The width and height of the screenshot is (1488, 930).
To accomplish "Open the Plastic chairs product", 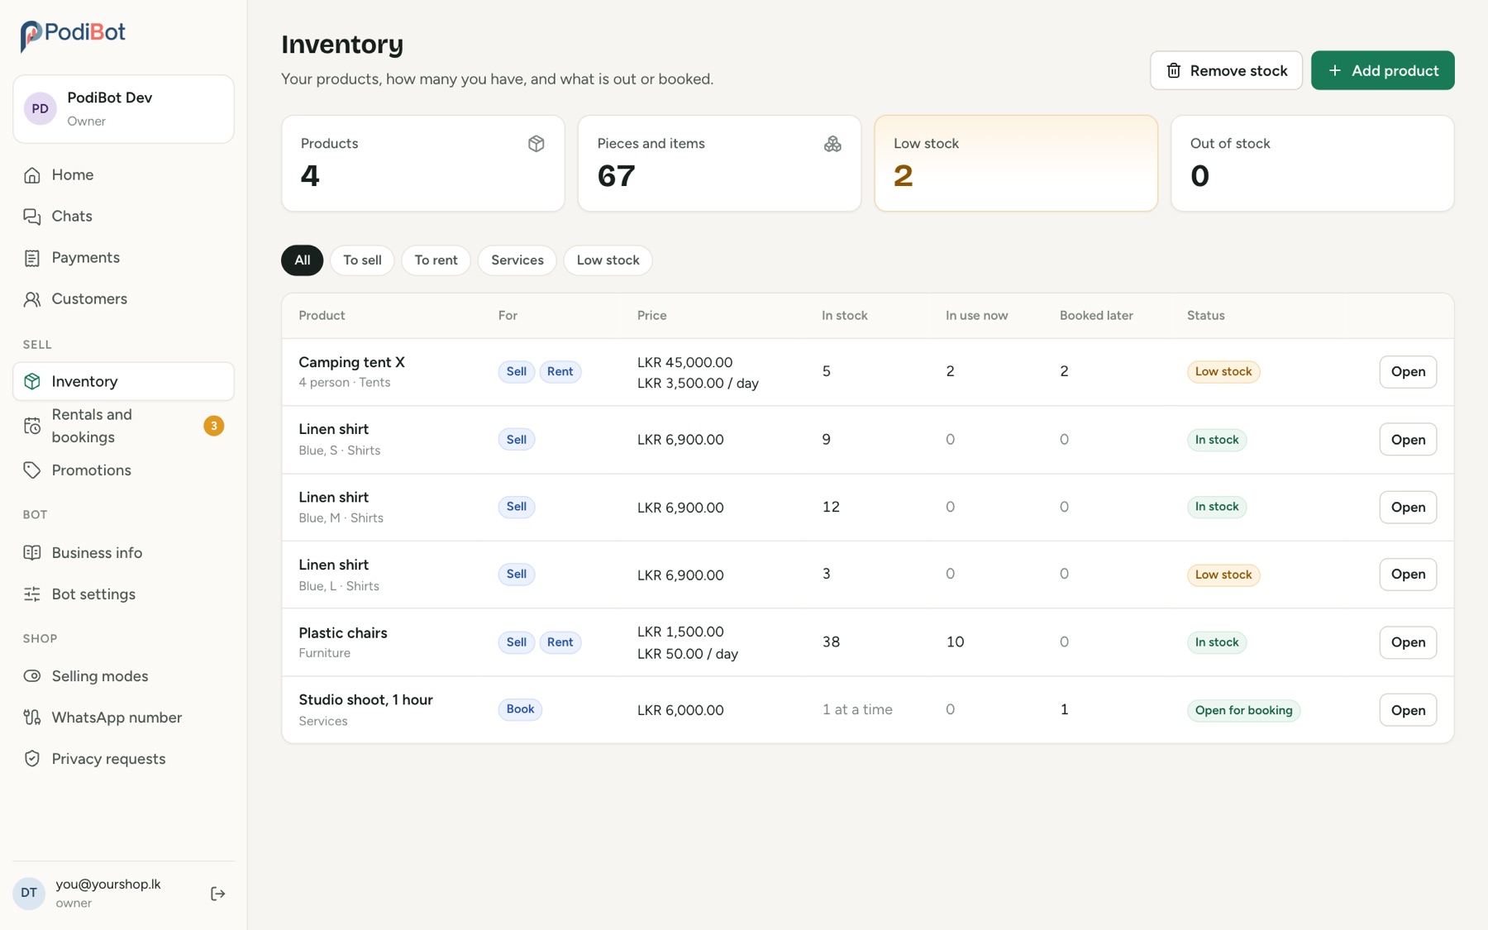I will pyautogui.click(x=1408, y=642).
